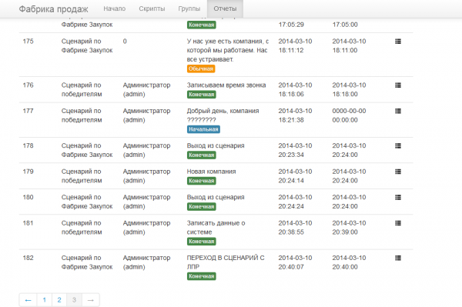The image size is (462, 307).
Task: Open details list icon for row 181
Action: tap(398, 223)
